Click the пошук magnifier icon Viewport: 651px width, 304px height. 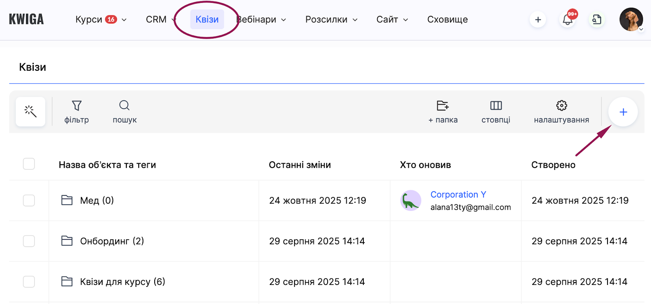tap(125, 106)
